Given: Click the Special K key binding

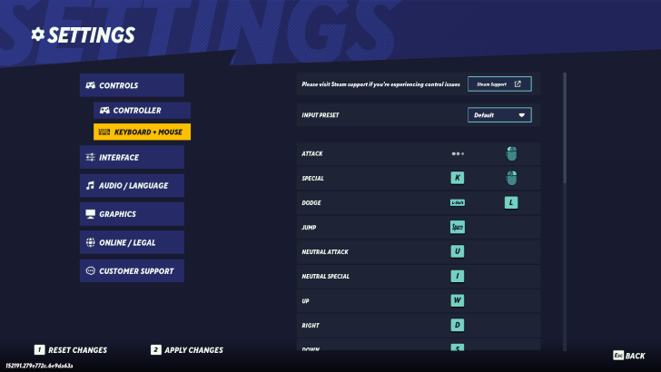Looking at the screenshot, I should pos(458,178).
